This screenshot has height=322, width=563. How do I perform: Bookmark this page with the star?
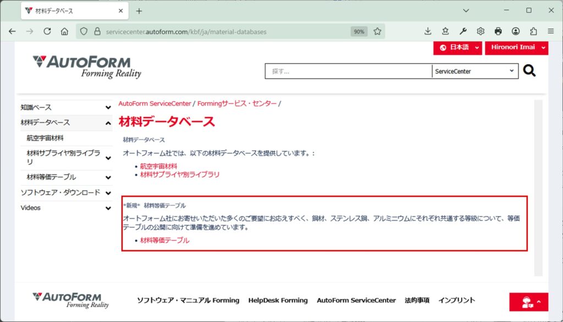pyautogui.click(x=377, y=31)
